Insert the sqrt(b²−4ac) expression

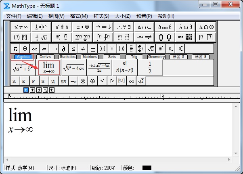click(74, 68)
